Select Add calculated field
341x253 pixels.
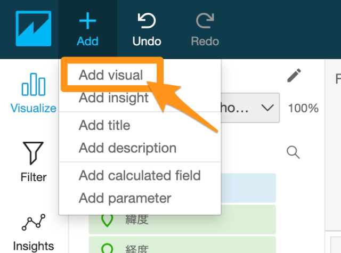point(140,175)
